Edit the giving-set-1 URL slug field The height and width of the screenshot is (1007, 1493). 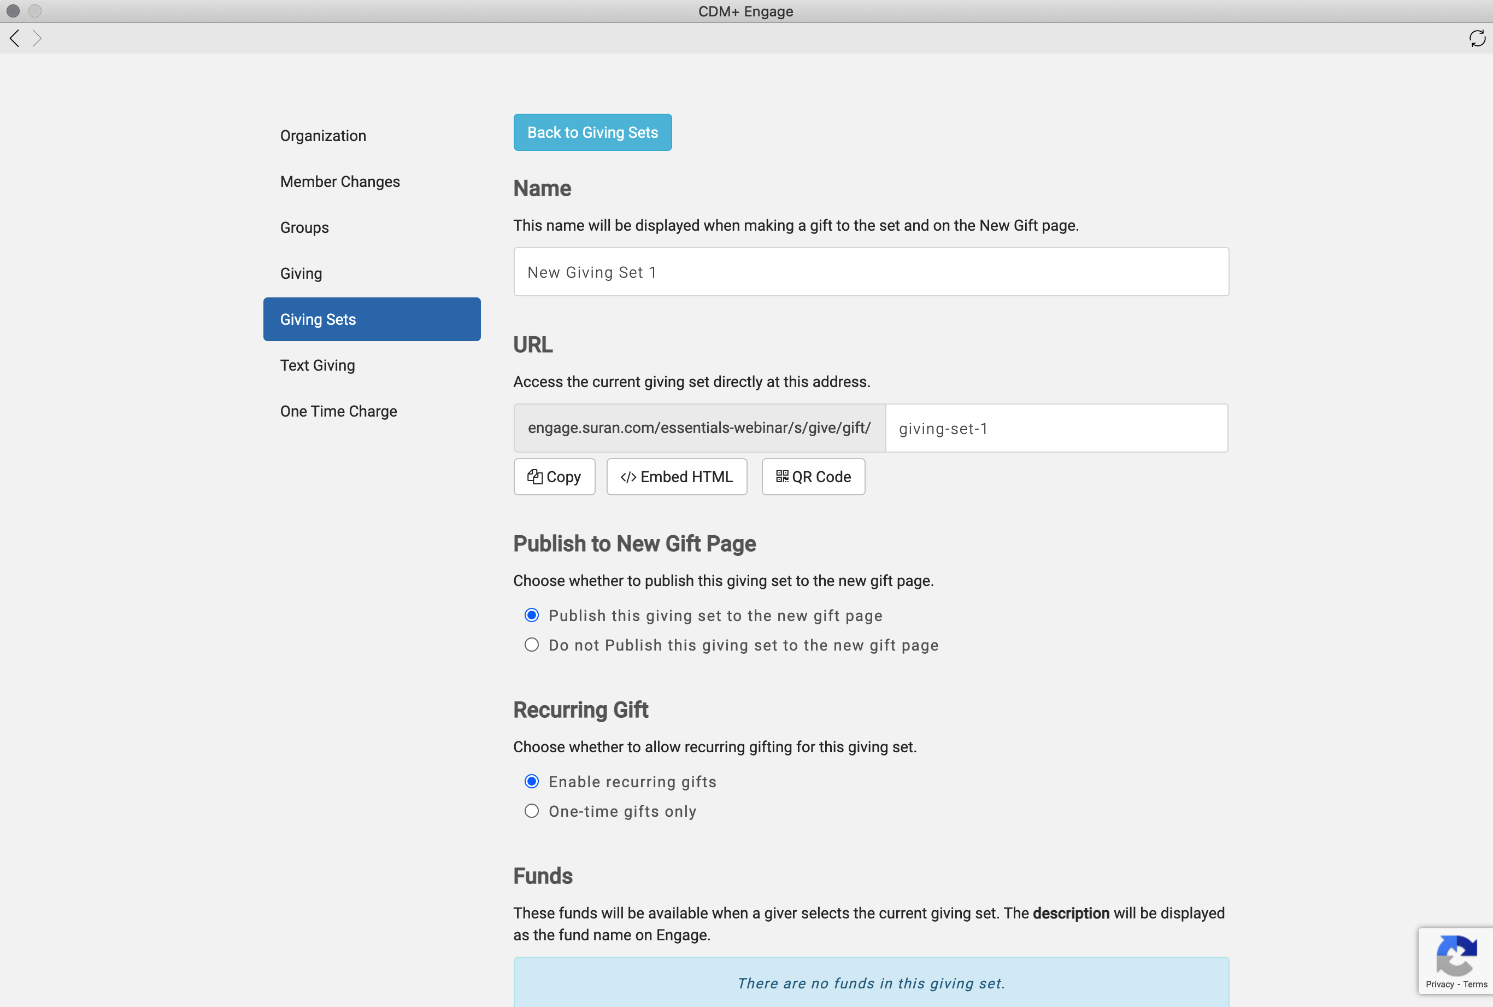click(x=1056, y=429)
